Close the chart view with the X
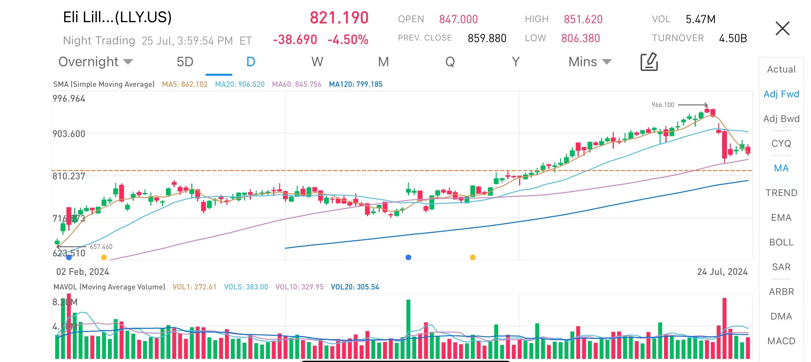The height and width of the screenshot is (362, 811). (x=782, y=29)
